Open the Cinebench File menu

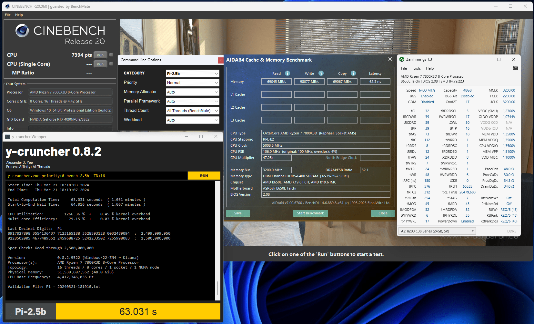tap(8, 15)
